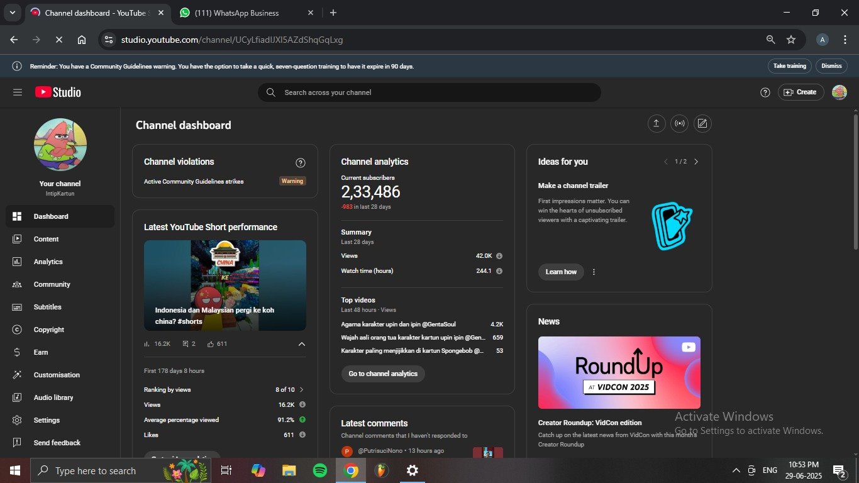Open the account avatar menu
The height and width of the screenshot is (483, 859).
(840, 92)
